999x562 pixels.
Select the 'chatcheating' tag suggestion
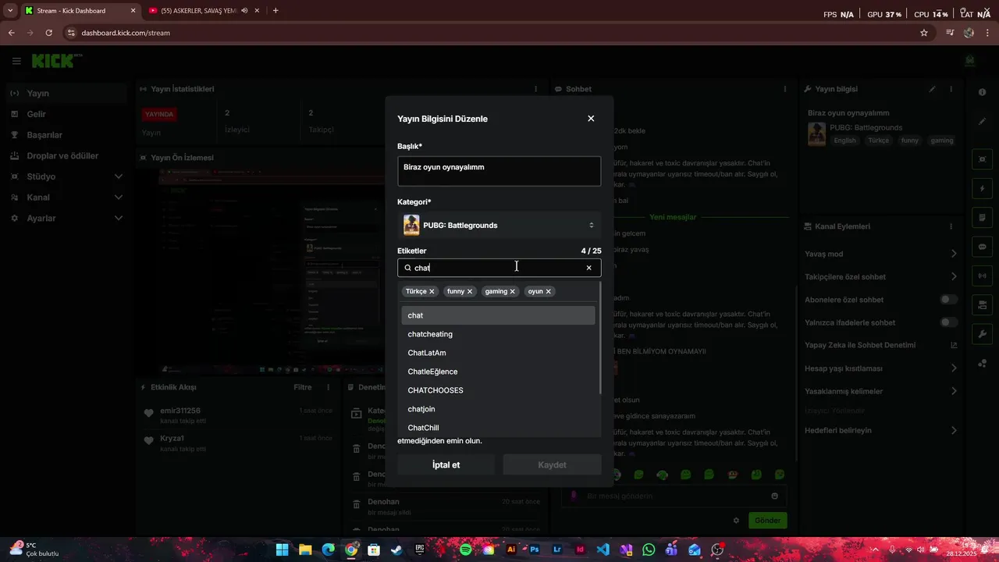tap(498, 334)
